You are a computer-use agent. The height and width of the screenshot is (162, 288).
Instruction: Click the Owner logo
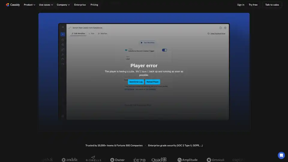pyautogui.click(x=117, y=160)
